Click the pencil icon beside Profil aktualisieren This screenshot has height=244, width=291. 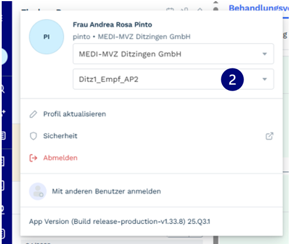[x=33, y=114]
